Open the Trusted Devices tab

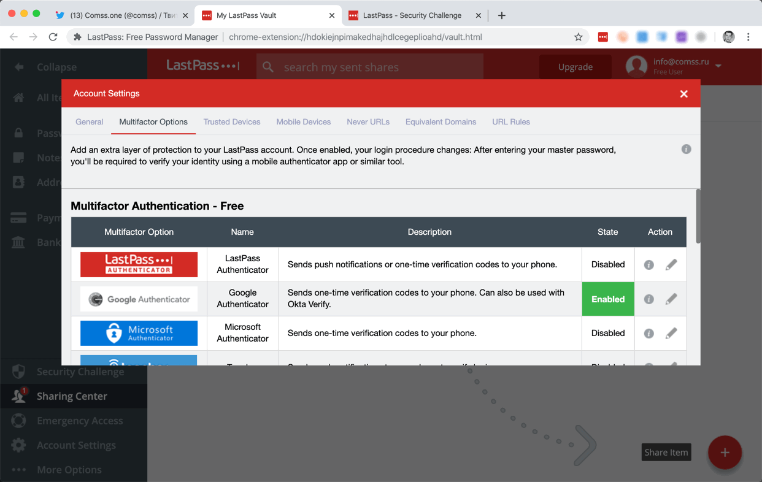click(232, 122)
